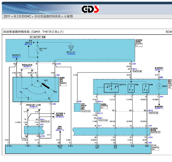Click the M56 connector label at pin 2
Screen dimensions: 172x162
(161, 97)
